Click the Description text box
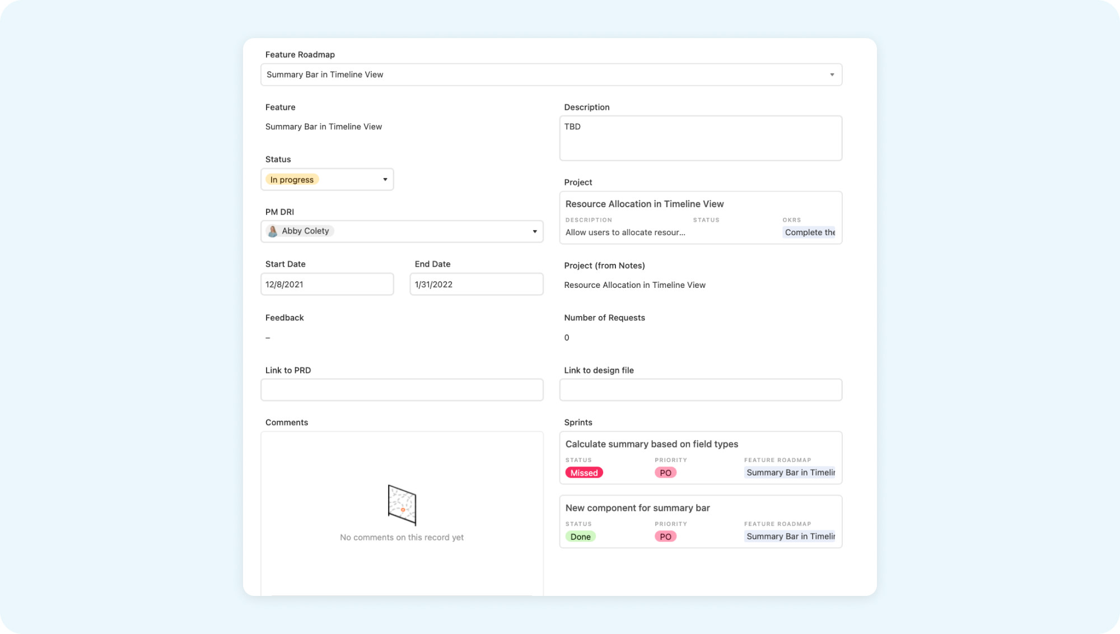The height and width of the screenshot is (634, 1120). (700, 138)
